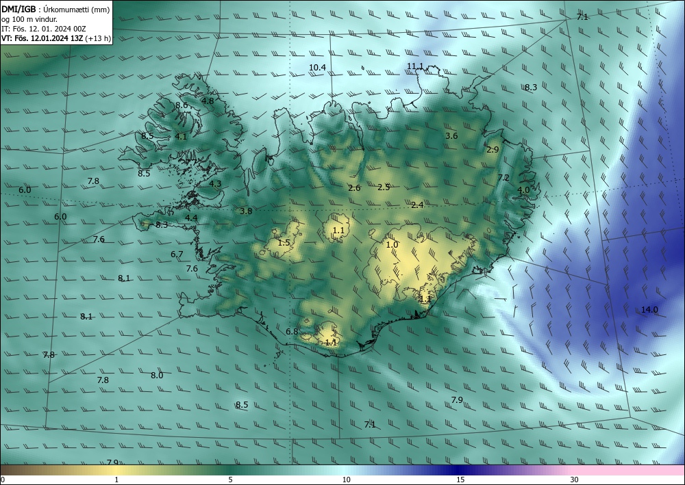Click the 7.9 value southeast of Iceland
The width and height of the screenshot is (685, 485).
456,400
